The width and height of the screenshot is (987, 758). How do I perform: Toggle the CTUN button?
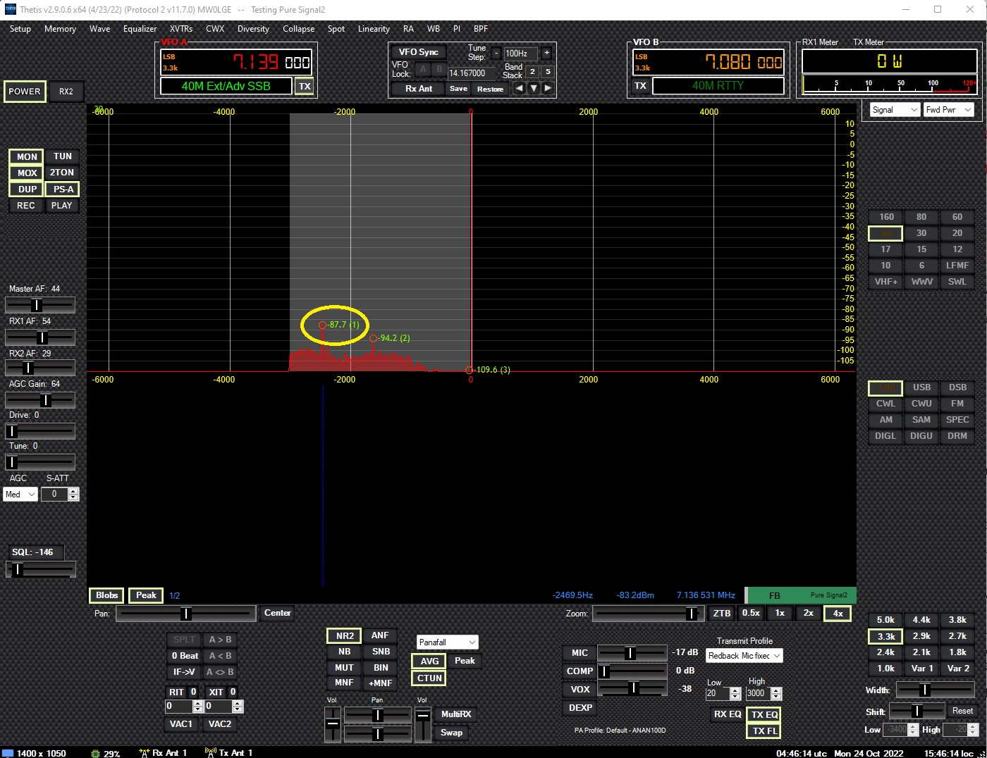(x=428, y=678)
